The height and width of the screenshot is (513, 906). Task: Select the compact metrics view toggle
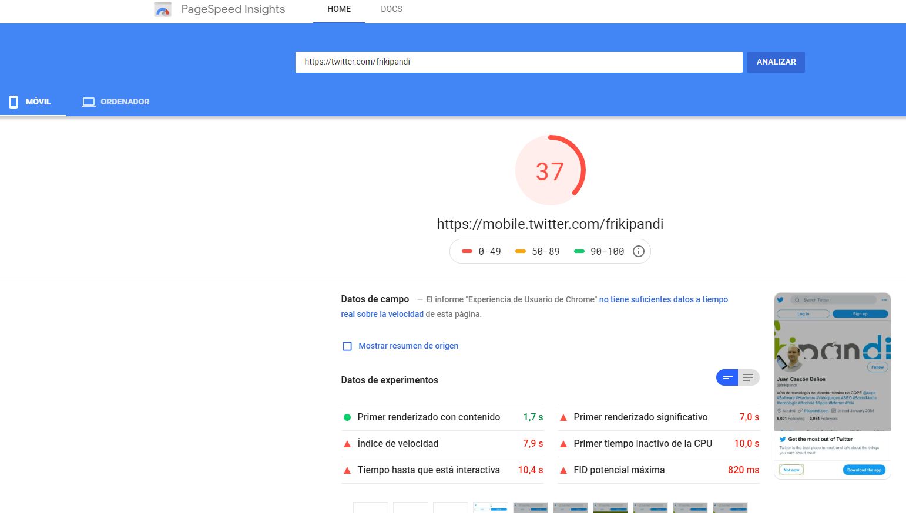point(727,377)
